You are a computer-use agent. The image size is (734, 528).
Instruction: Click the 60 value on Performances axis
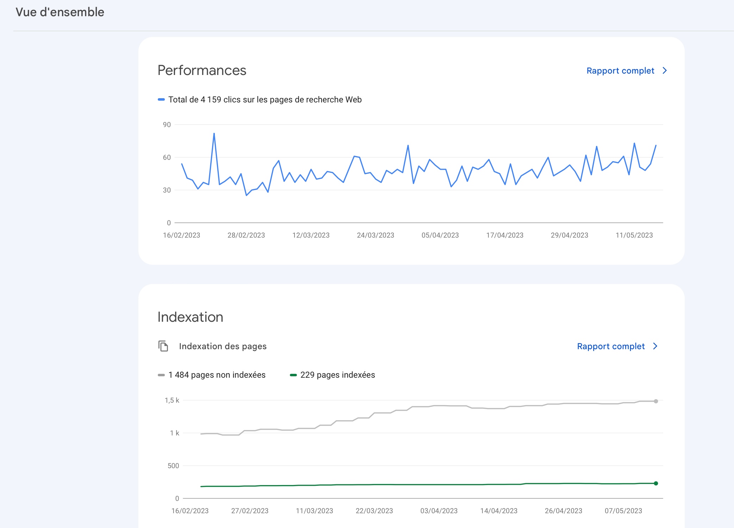(167, 157)
